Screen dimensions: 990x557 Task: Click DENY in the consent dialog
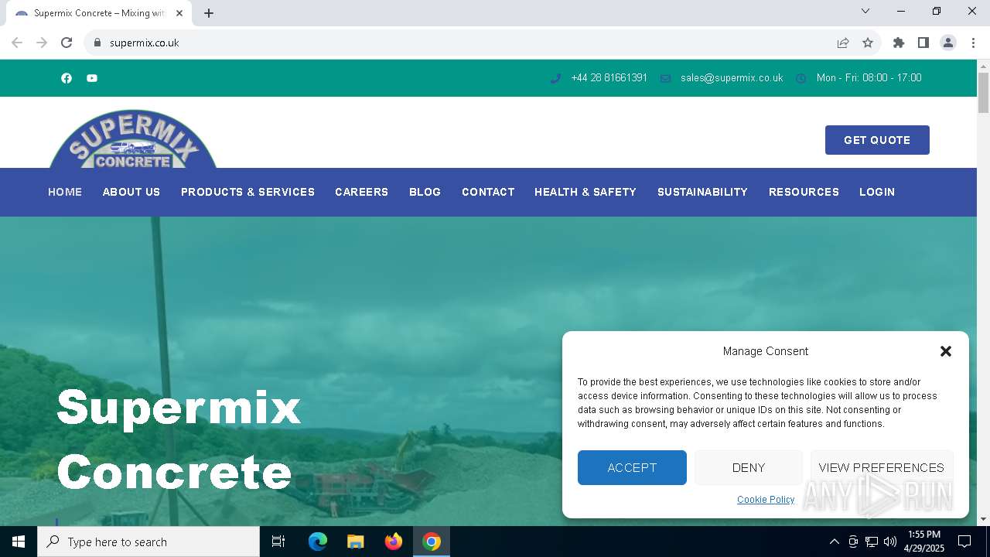pos(749,468)
